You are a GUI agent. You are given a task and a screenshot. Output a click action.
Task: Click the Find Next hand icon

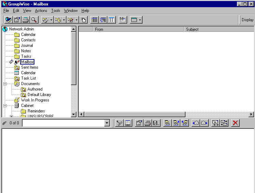click(176, 123)
